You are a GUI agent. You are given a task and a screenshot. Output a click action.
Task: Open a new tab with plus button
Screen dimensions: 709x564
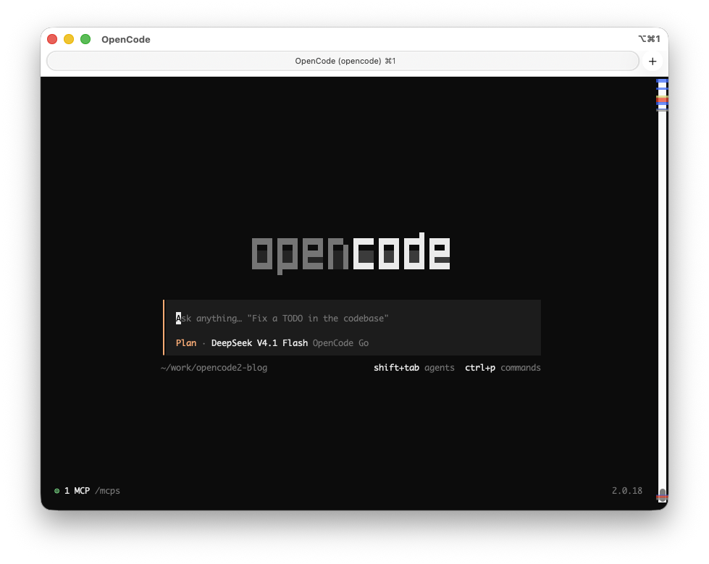(652, 62)
